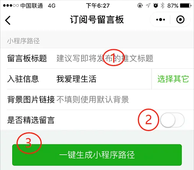Viewport: 194px width, 170px height.
Task: Click 一键生成小程序路径 green button
Action: pyautogui.click(x=97, y=155)
